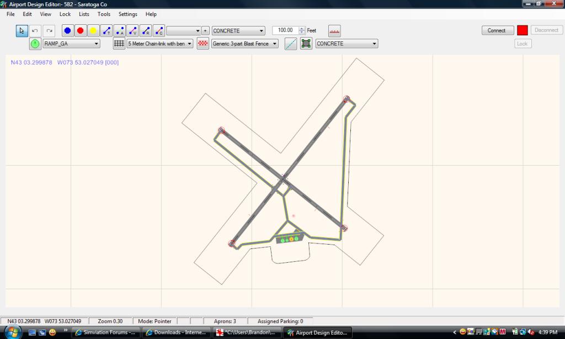The image size is (565, 339).
Task: Select the pointer arrow tool
Action: click(x=22, y=31)
